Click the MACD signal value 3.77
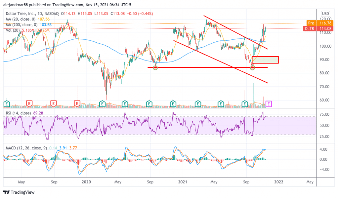The image size is (338, 198). coord(73,148)
